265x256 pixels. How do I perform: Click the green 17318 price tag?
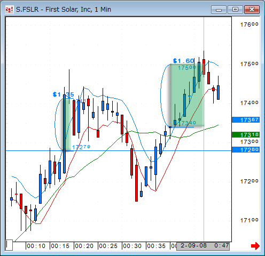(246, 135)
